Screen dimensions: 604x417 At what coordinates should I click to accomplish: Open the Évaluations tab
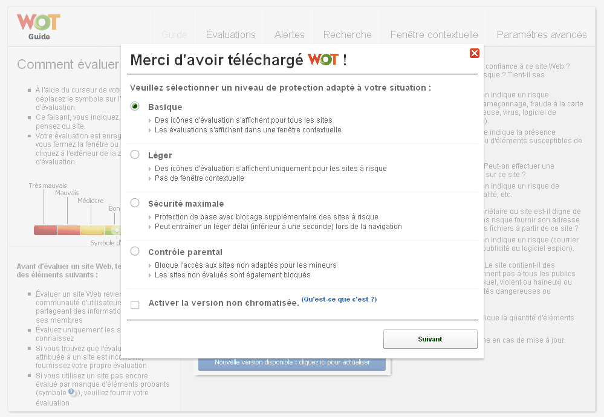(231, 34)
